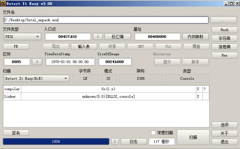The image size is (240, 149).
Task: Click the 覆盖 overlay button
Action: point(196,46)
